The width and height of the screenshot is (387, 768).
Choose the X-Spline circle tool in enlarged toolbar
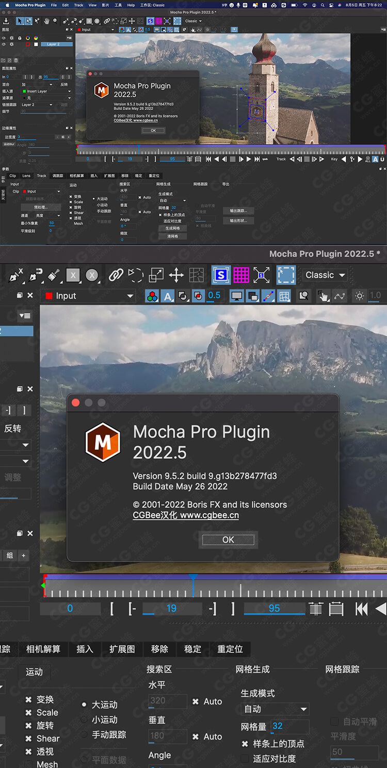[x=92, y=275]
